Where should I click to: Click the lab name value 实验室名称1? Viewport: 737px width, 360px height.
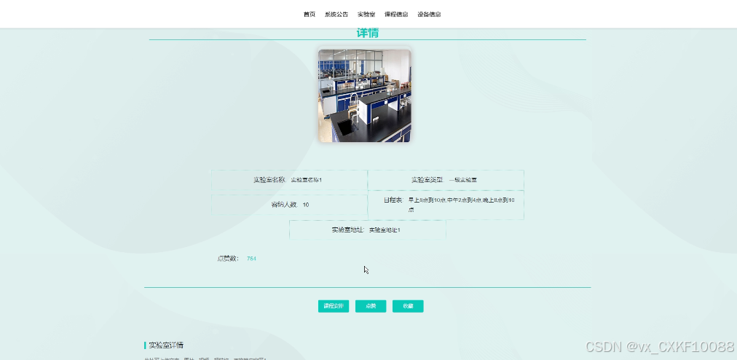point(307,180)
